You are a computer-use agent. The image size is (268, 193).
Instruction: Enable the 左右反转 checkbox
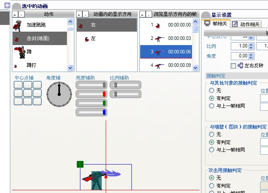(233, 66)
